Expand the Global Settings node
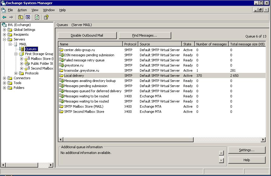271x176 pixels. click(4, 30)
